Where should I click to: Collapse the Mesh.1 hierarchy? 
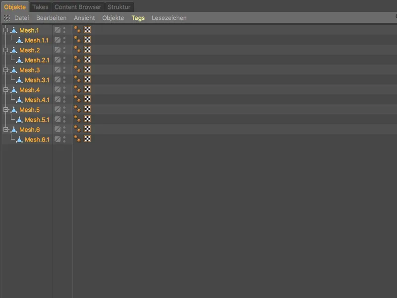tap(5, 30)
